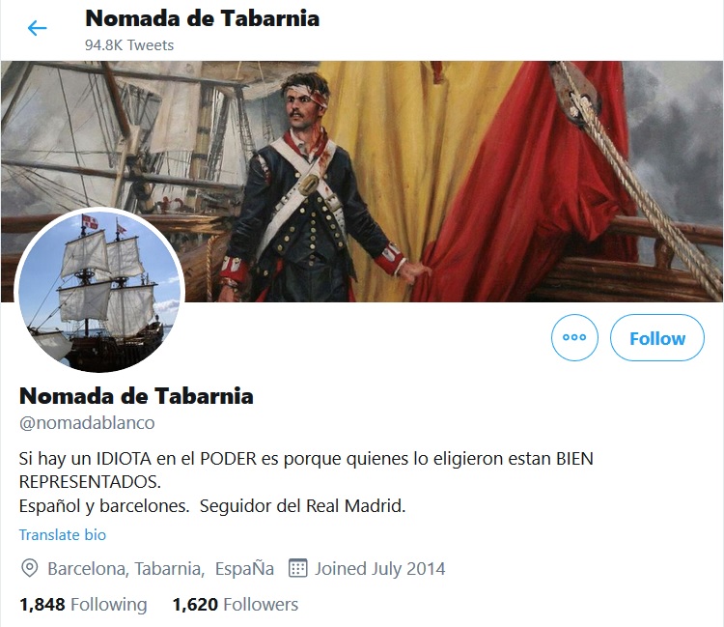The height and width of the screenshot is (627, 724).
Task: Click the bio line about IDIOTA en el PODER
Action: point(306,470)
